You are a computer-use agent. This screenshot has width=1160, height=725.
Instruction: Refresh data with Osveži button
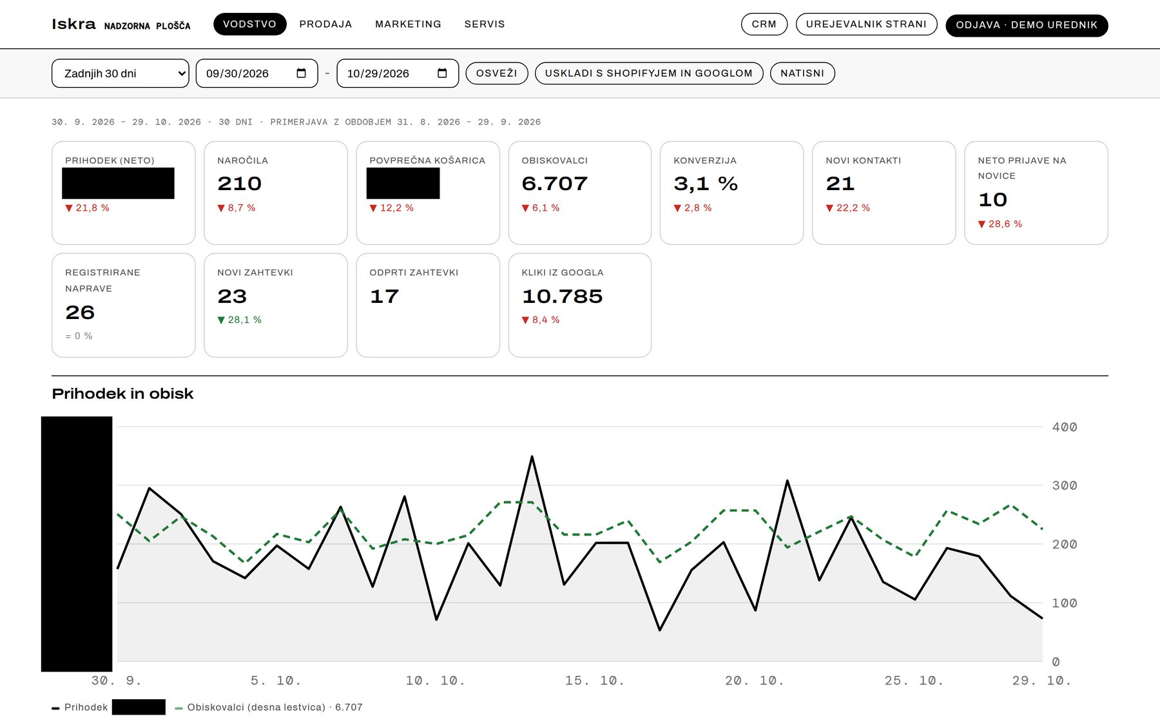[497, 73]
